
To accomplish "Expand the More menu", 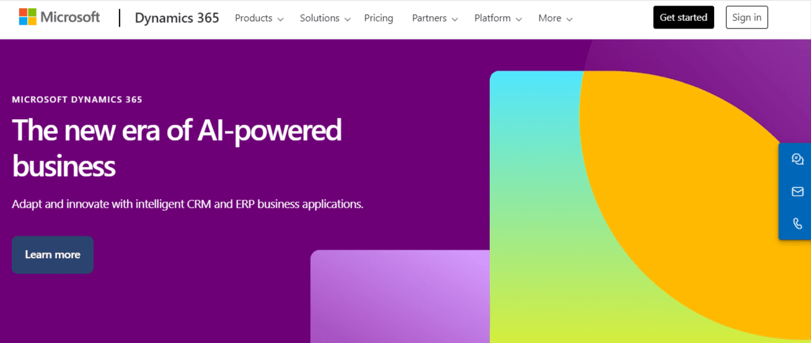I will pyautogui.click(x=555, y=18).
